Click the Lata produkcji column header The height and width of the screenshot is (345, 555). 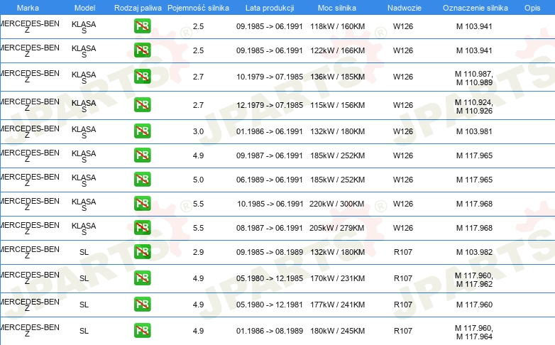(x=270, y=8)
